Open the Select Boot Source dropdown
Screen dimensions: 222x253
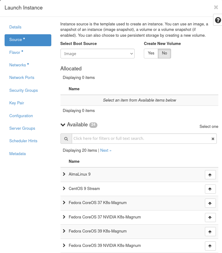click(97, 54)
